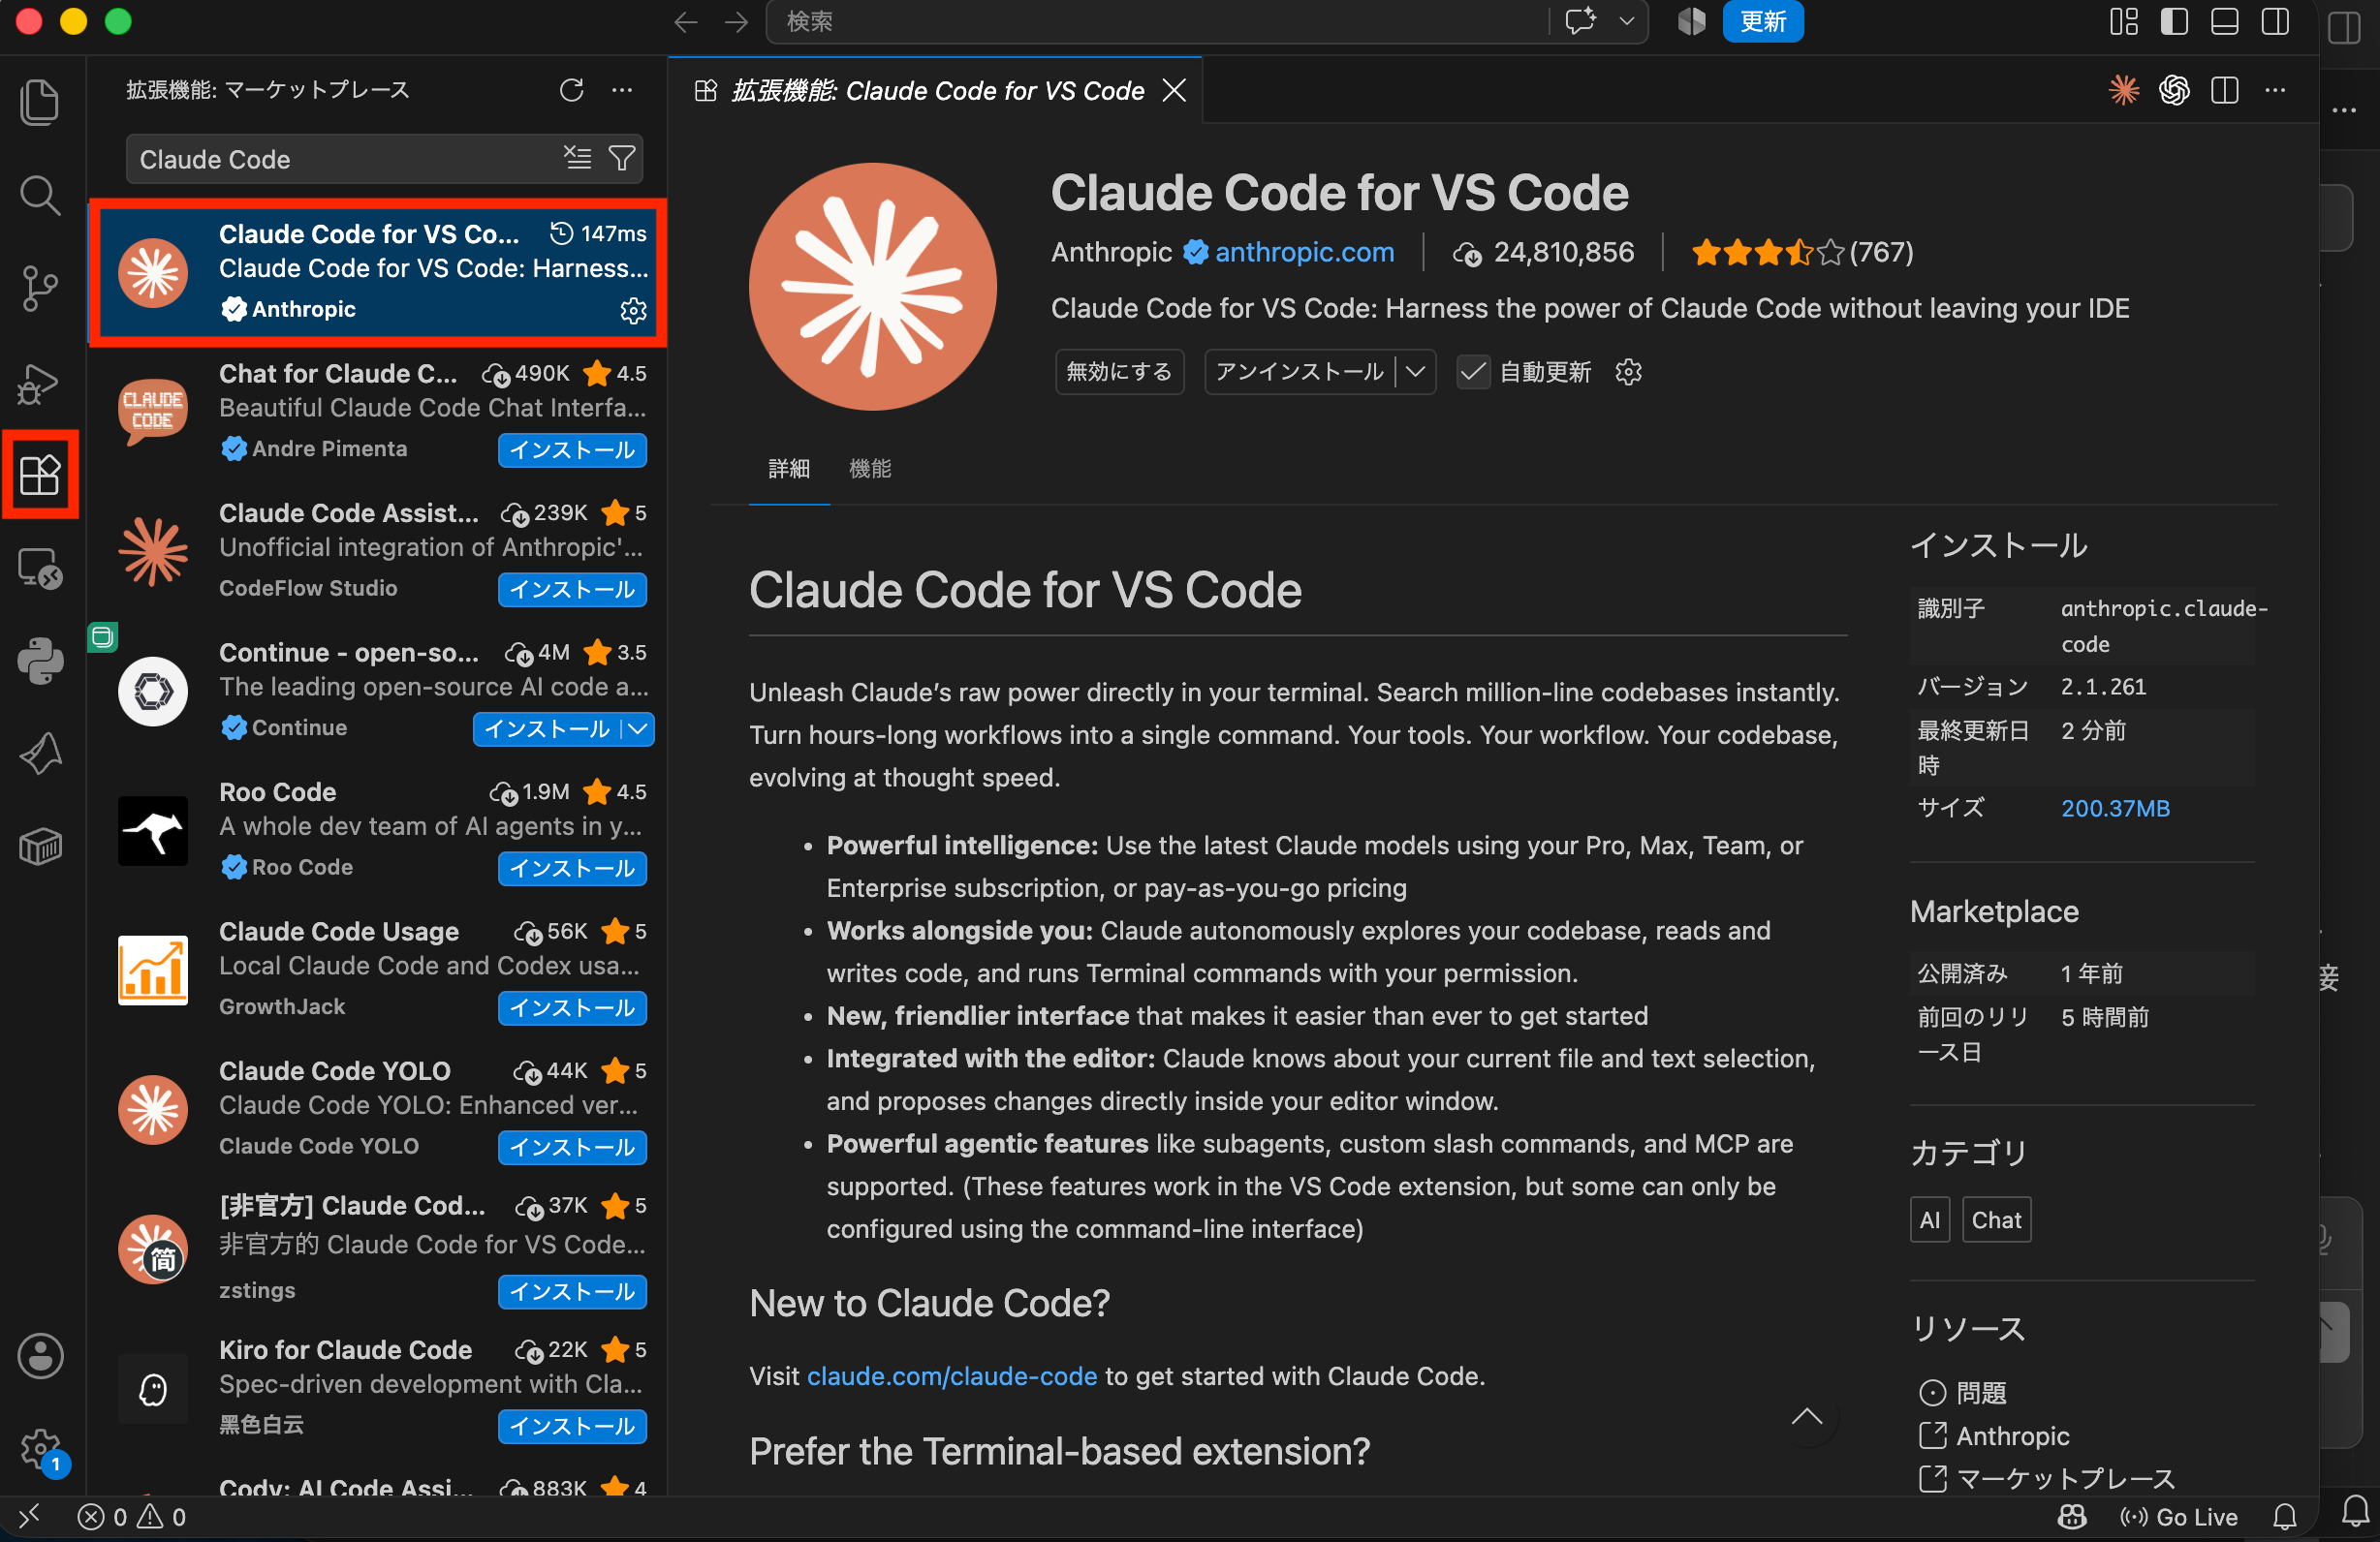Click the blue 更新 update button

point(1762,22)
